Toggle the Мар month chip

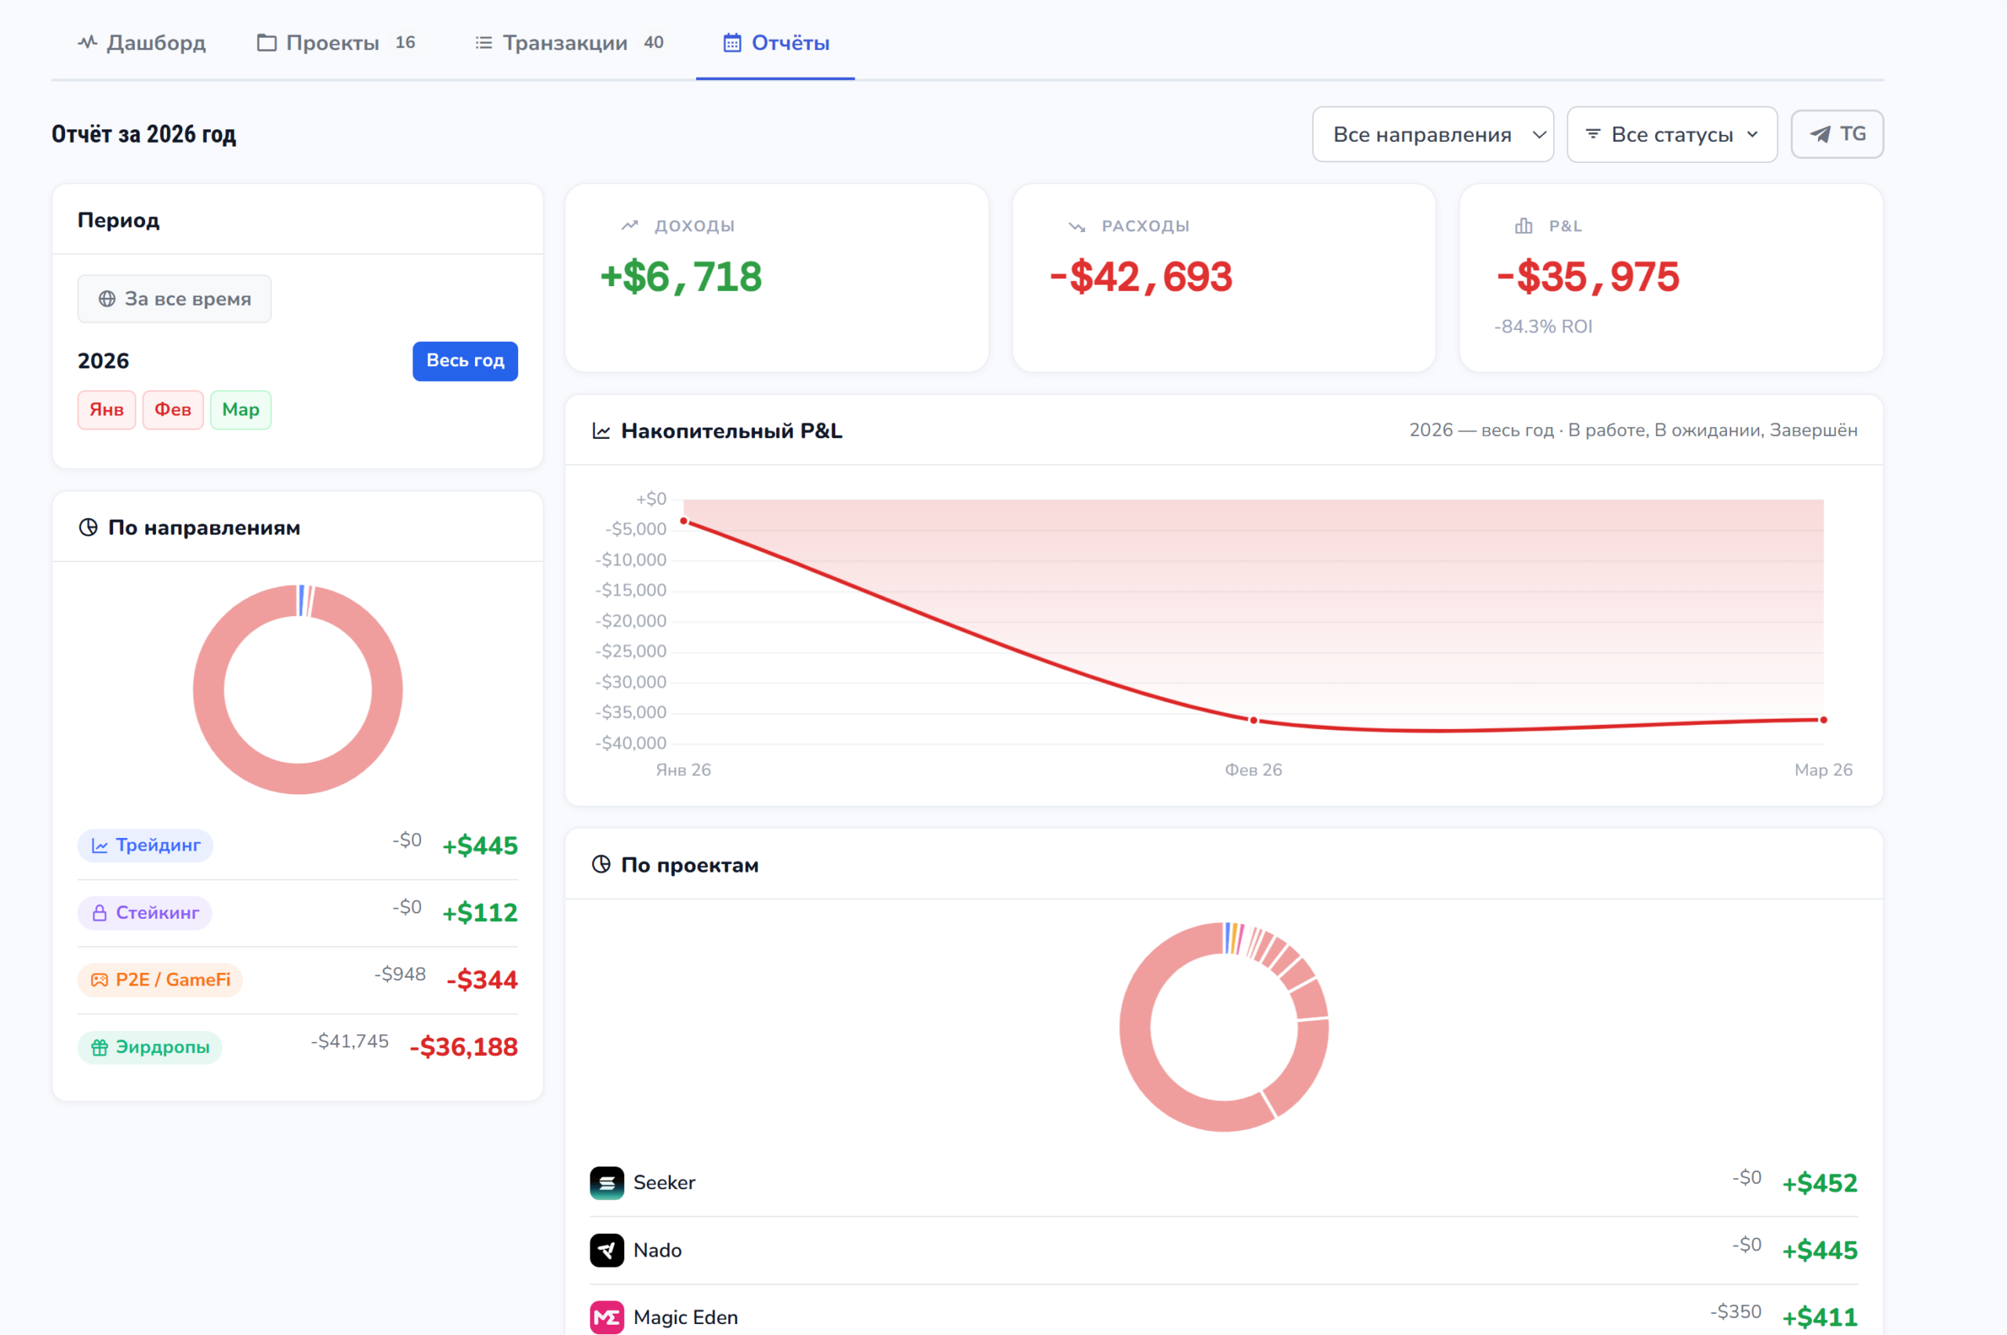pos(240,409)
